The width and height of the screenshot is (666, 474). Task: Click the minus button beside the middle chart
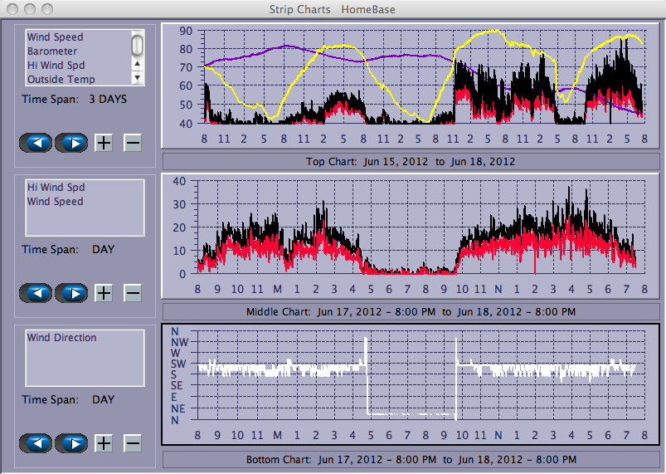click(x=133, y=292)
